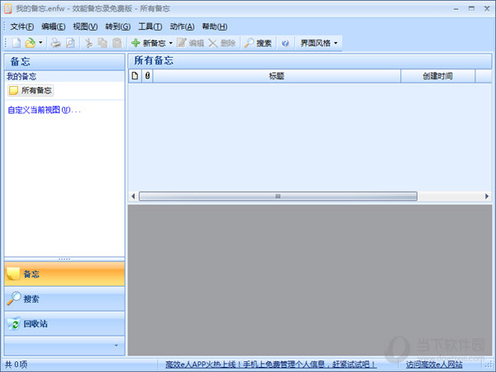Sort the list by the 标题 column header
Image resolution: width=496 pixels, height=372 pixels.
pyautogui.click(x=276, y=76)
